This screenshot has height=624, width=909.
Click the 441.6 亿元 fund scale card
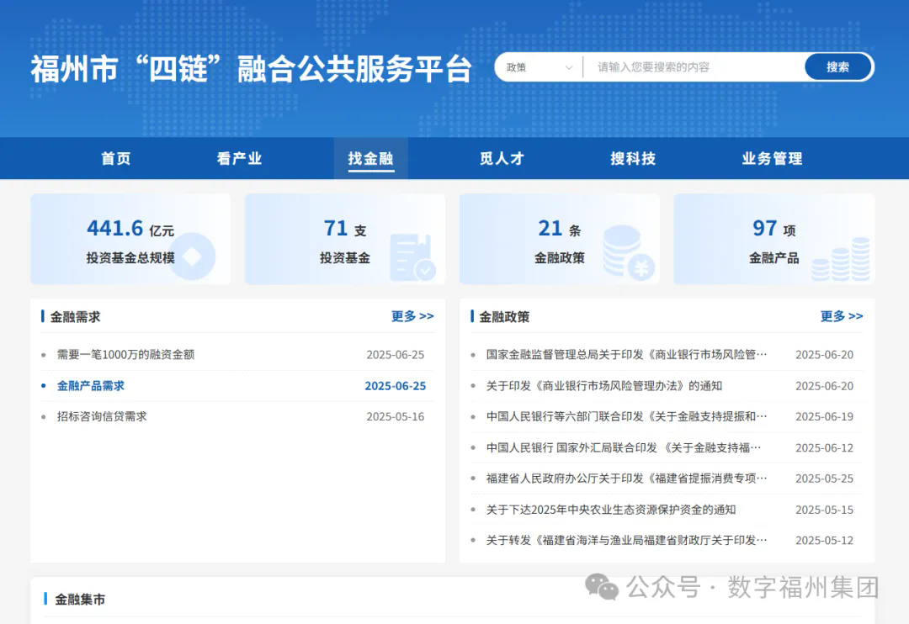coord(130,239)
